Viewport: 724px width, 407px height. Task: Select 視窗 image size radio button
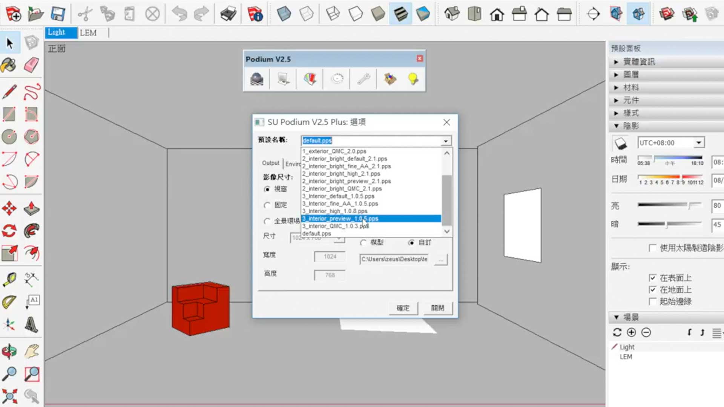point(267,189)
